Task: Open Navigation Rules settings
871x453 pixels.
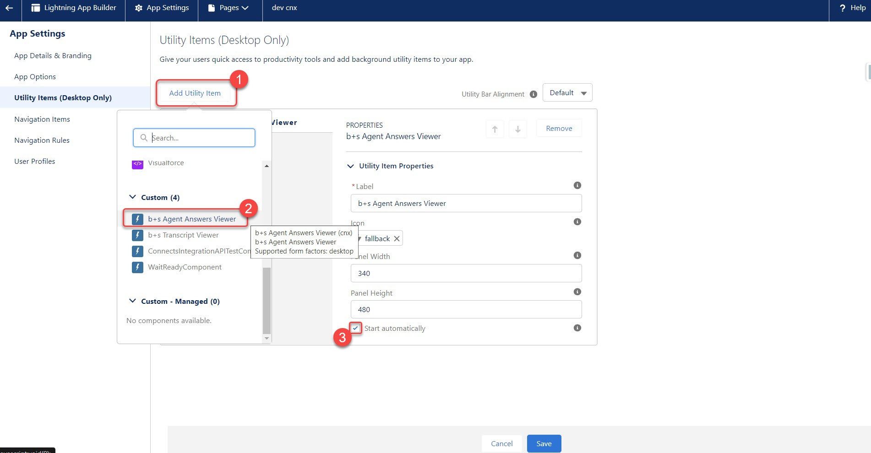Action: (42, 140)
